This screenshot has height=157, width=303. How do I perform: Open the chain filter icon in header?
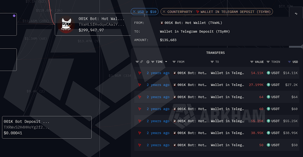click(x=137, y=62)
